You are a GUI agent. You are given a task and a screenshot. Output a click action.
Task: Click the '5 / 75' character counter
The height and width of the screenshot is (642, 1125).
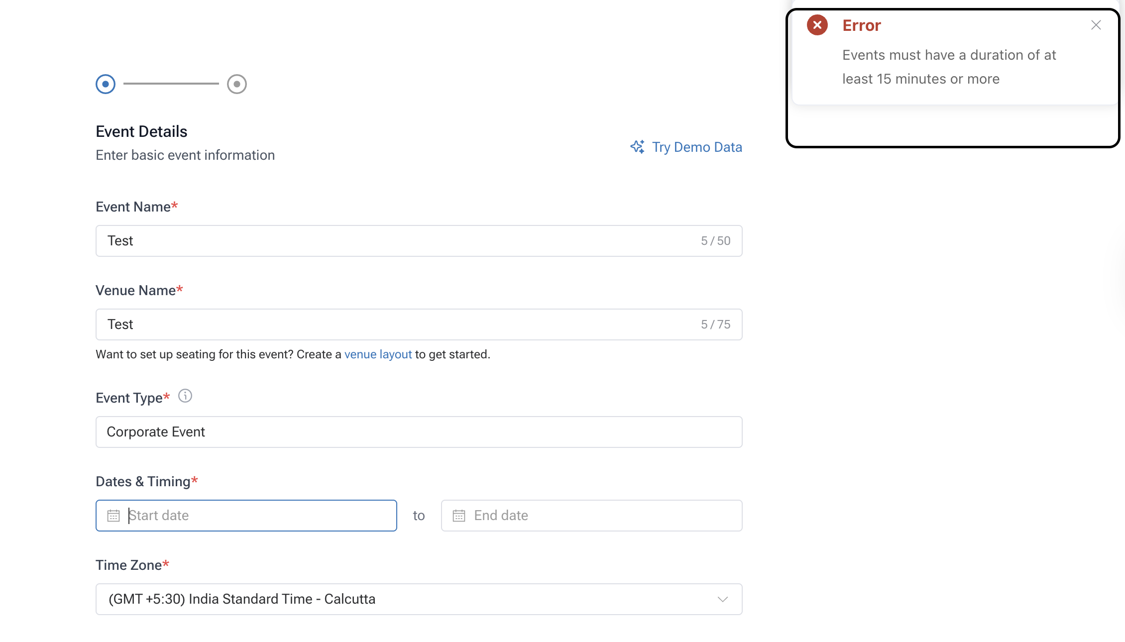[x=716, y=324]
